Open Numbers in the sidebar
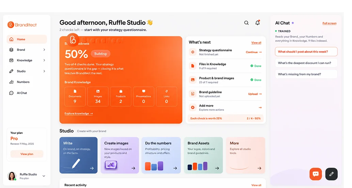The image size is (352, 188). point(27,82)
